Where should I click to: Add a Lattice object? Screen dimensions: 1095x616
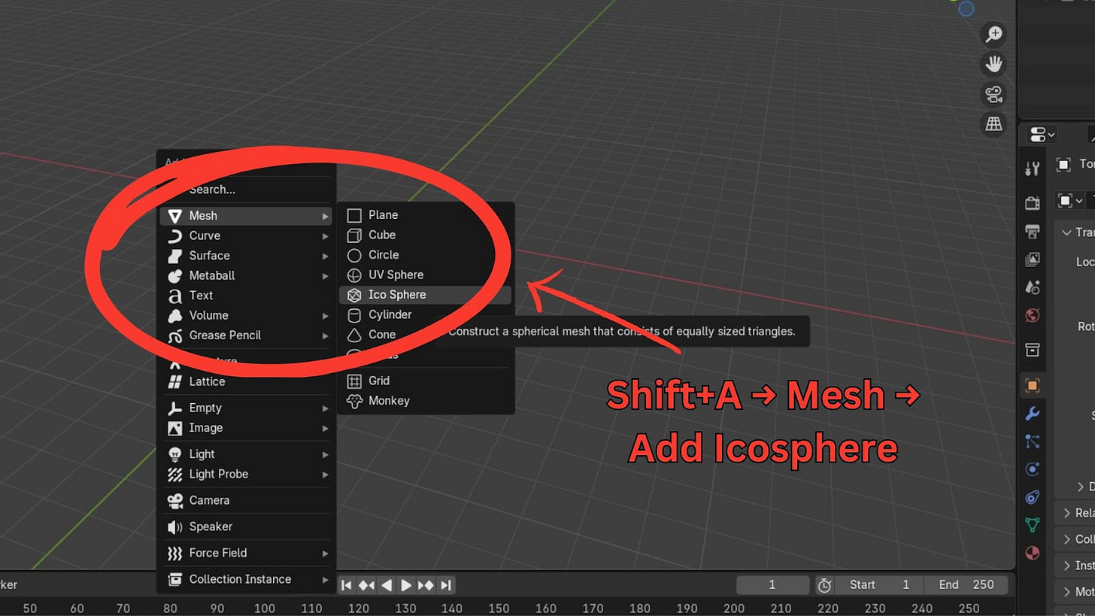pos(246,381)
